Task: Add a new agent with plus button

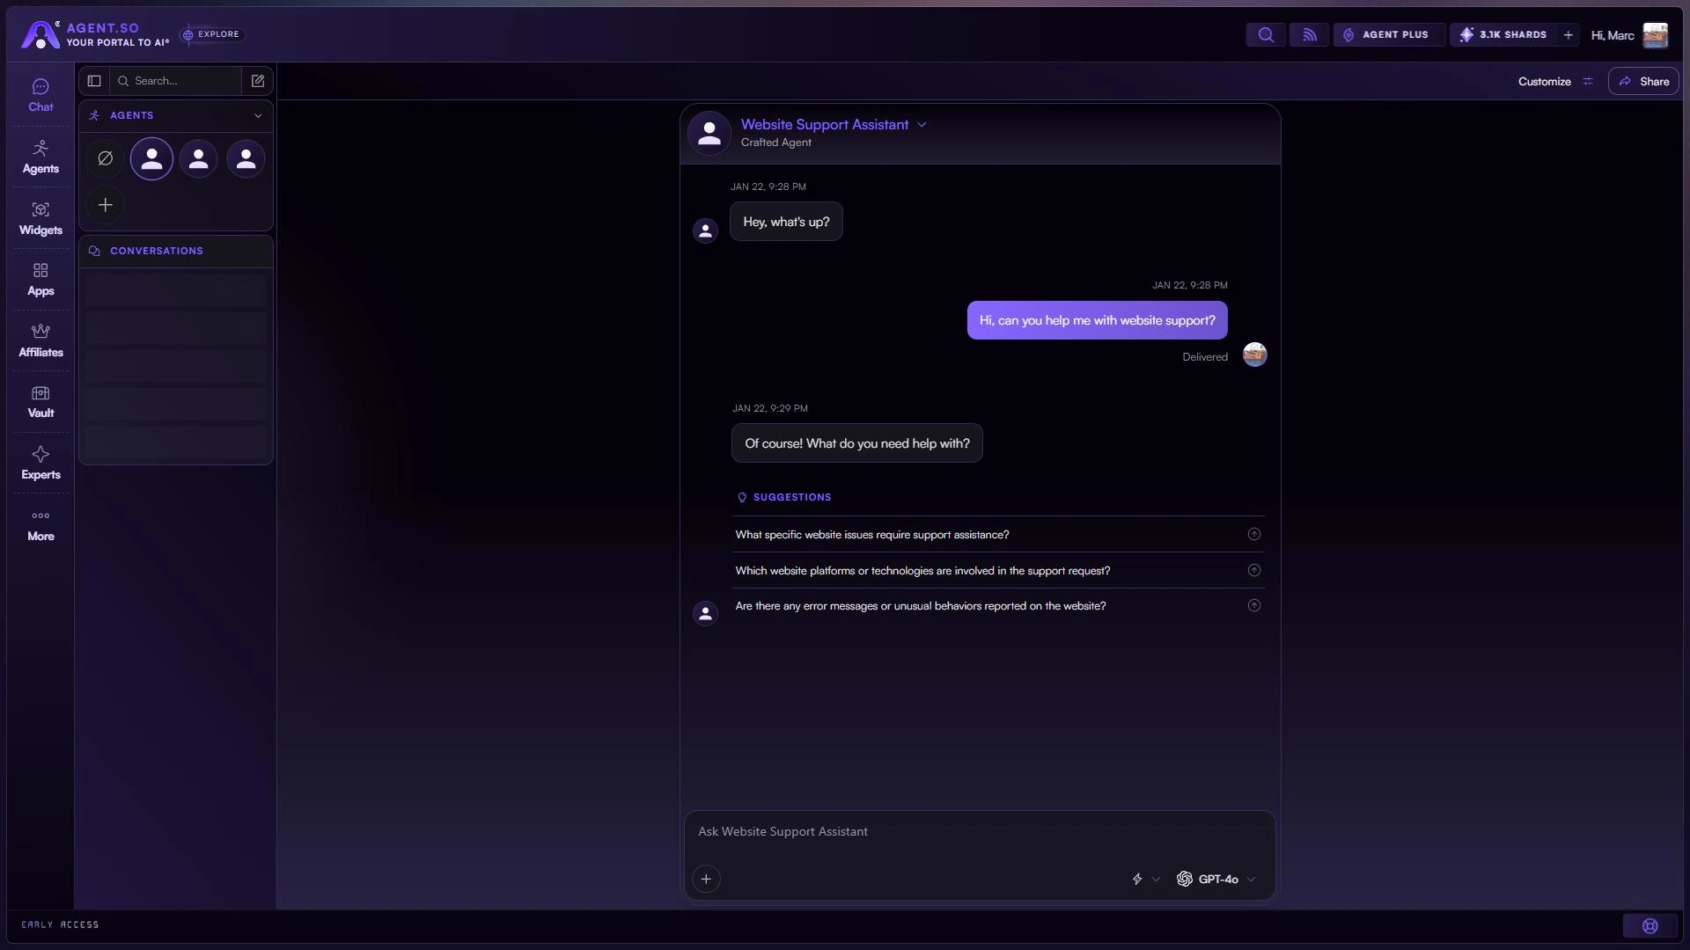Action: pyautogui.click(x=105, y=205)
